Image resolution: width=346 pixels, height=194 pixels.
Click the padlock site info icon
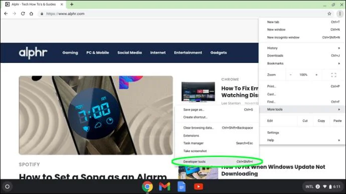tap(42, 13)
